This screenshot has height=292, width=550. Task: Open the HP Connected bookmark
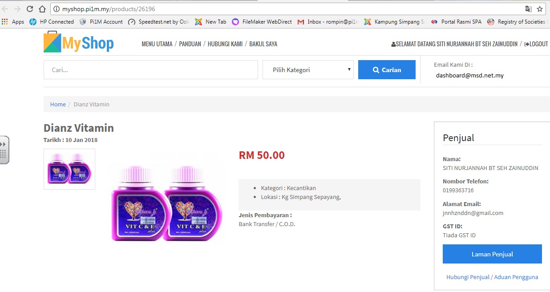pyautogui.click(x=52, y=21)
